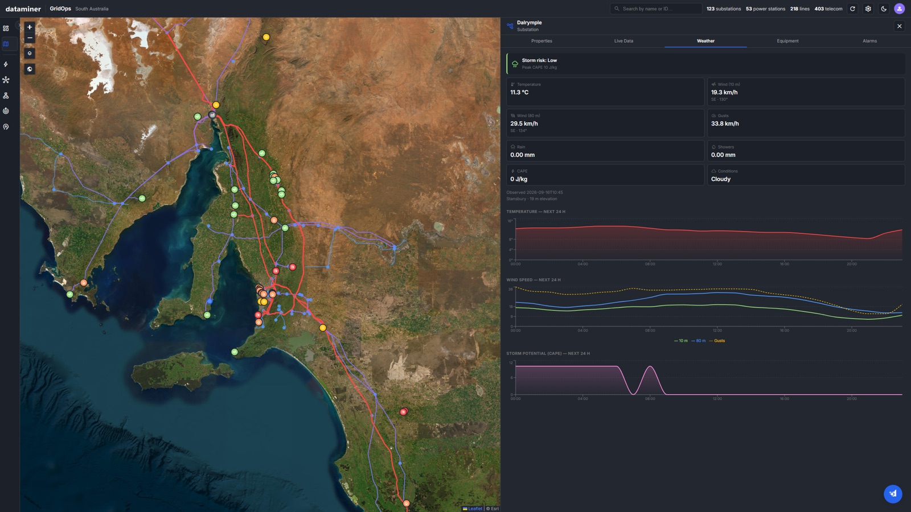Viewport: 911px width, 512px height.
Task: Click the Gusts 33.8 km/h card
Action: [x=806, y=123]
